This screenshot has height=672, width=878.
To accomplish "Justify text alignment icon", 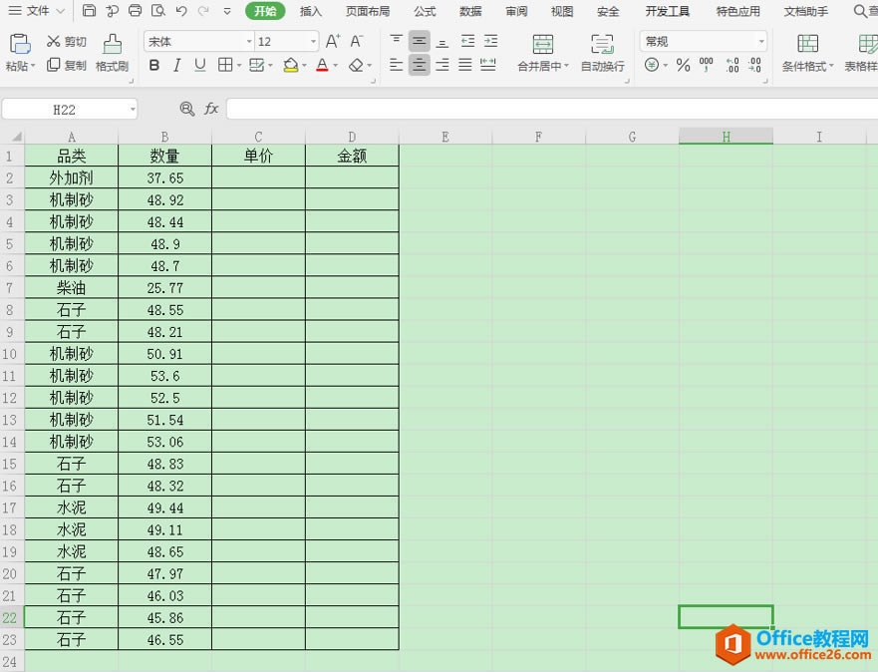I will pos(465,65).
